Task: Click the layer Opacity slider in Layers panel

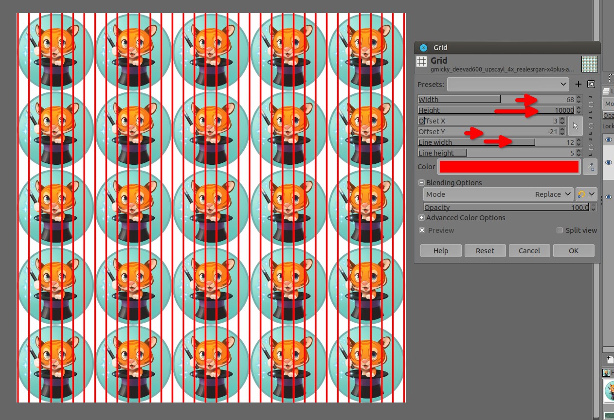Action: click(x=609, y=116)
